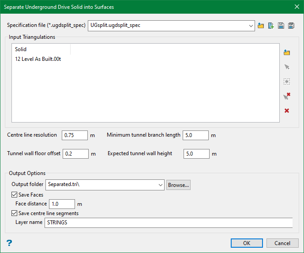
Task: Click the pick-from-screen arrow icon
Action: [287, 67]
